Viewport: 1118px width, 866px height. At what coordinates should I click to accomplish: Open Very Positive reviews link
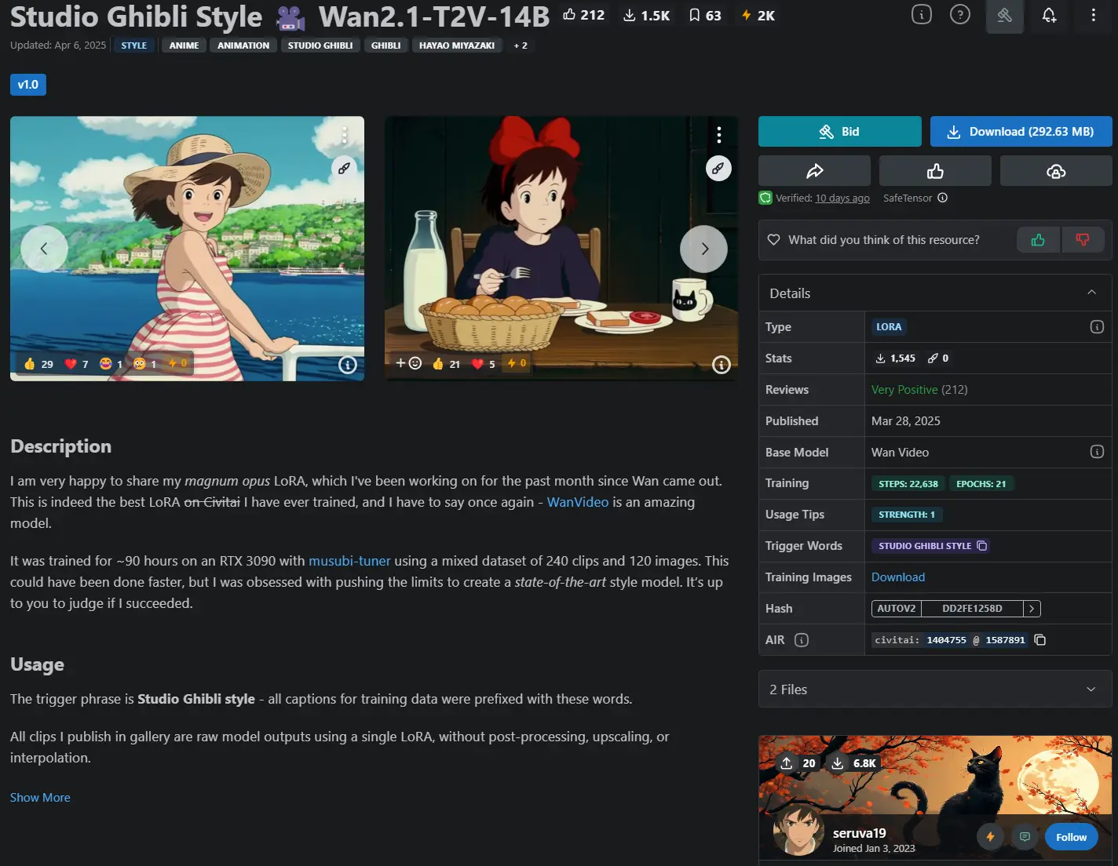919,390
